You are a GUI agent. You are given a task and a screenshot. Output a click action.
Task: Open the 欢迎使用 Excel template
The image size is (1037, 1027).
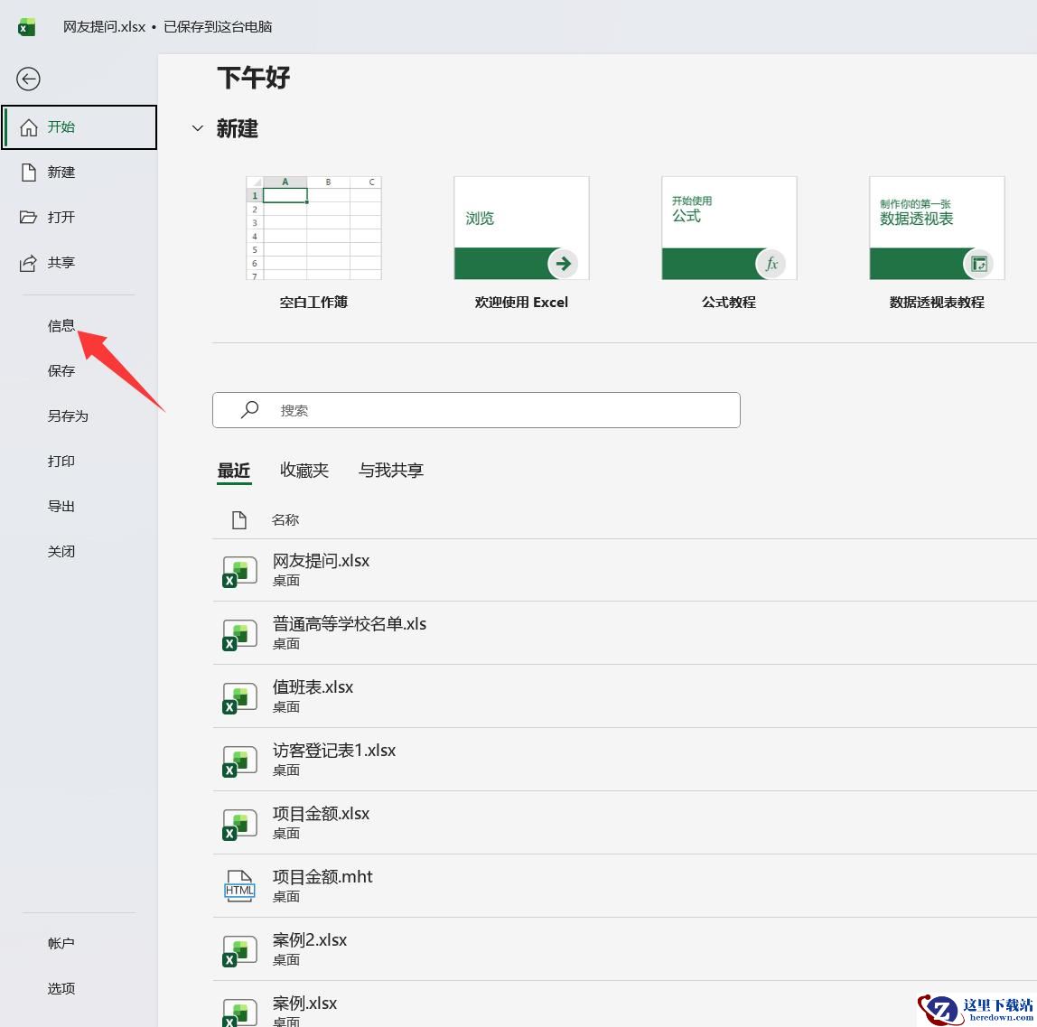521,229
